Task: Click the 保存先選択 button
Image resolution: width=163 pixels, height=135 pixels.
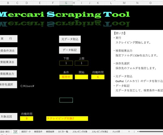Action: 9,85
